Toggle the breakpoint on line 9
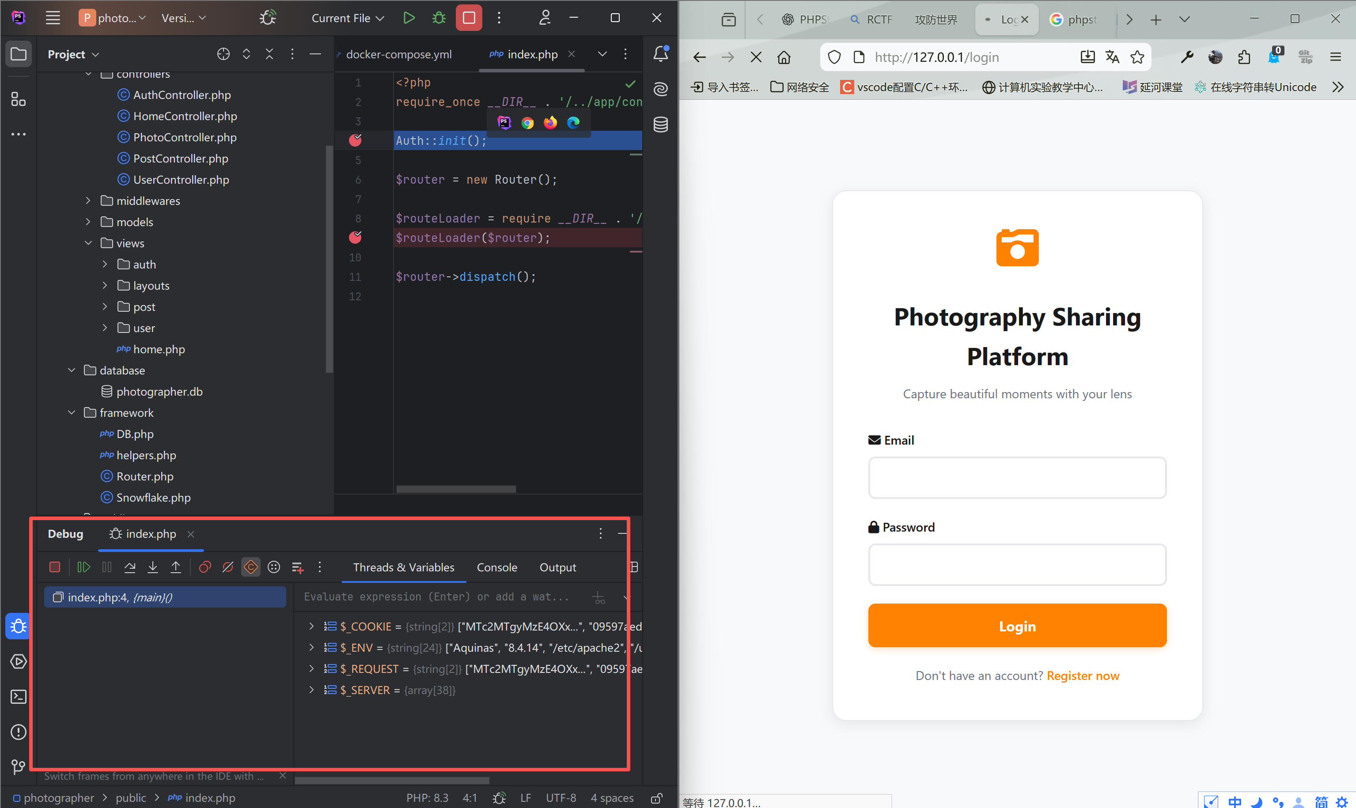The height and width of the screenshot is (808, 1356). pos(355,238)
